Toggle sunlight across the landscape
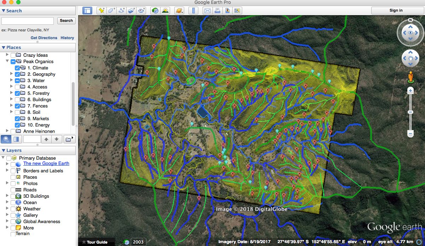Screen dimensions: 425x246 165,11
